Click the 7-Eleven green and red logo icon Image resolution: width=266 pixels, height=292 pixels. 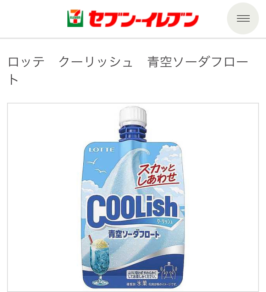point(75,18)
